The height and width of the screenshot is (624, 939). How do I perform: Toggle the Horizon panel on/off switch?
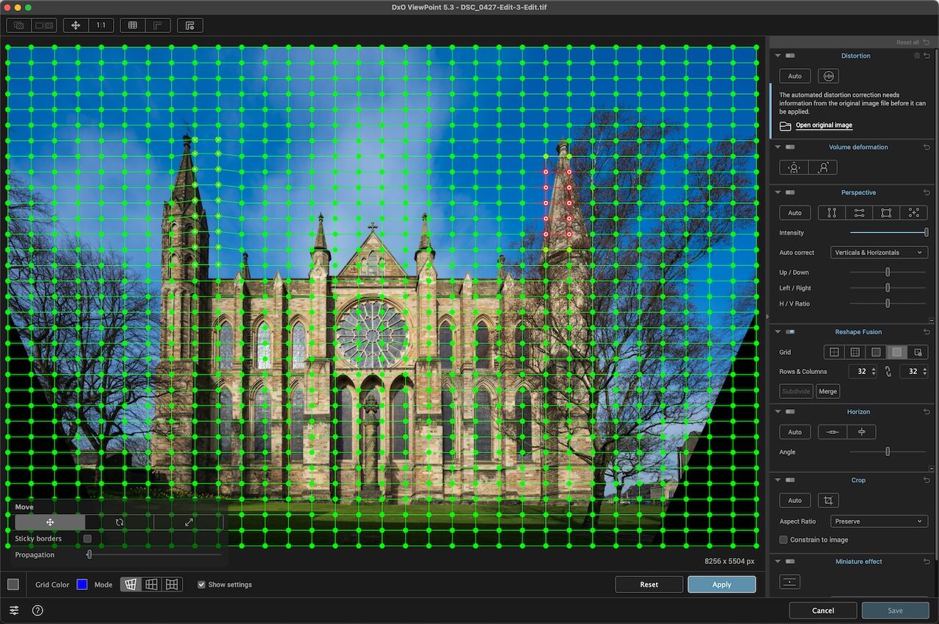click(x=790, y=412)
